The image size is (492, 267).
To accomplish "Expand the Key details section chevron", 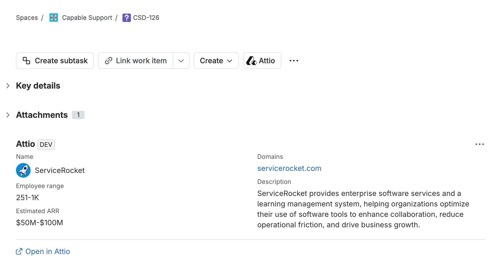I will click(x=8, y=86).
